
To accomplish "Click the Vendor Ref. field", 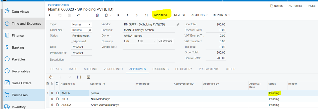I will coord(149,47).
